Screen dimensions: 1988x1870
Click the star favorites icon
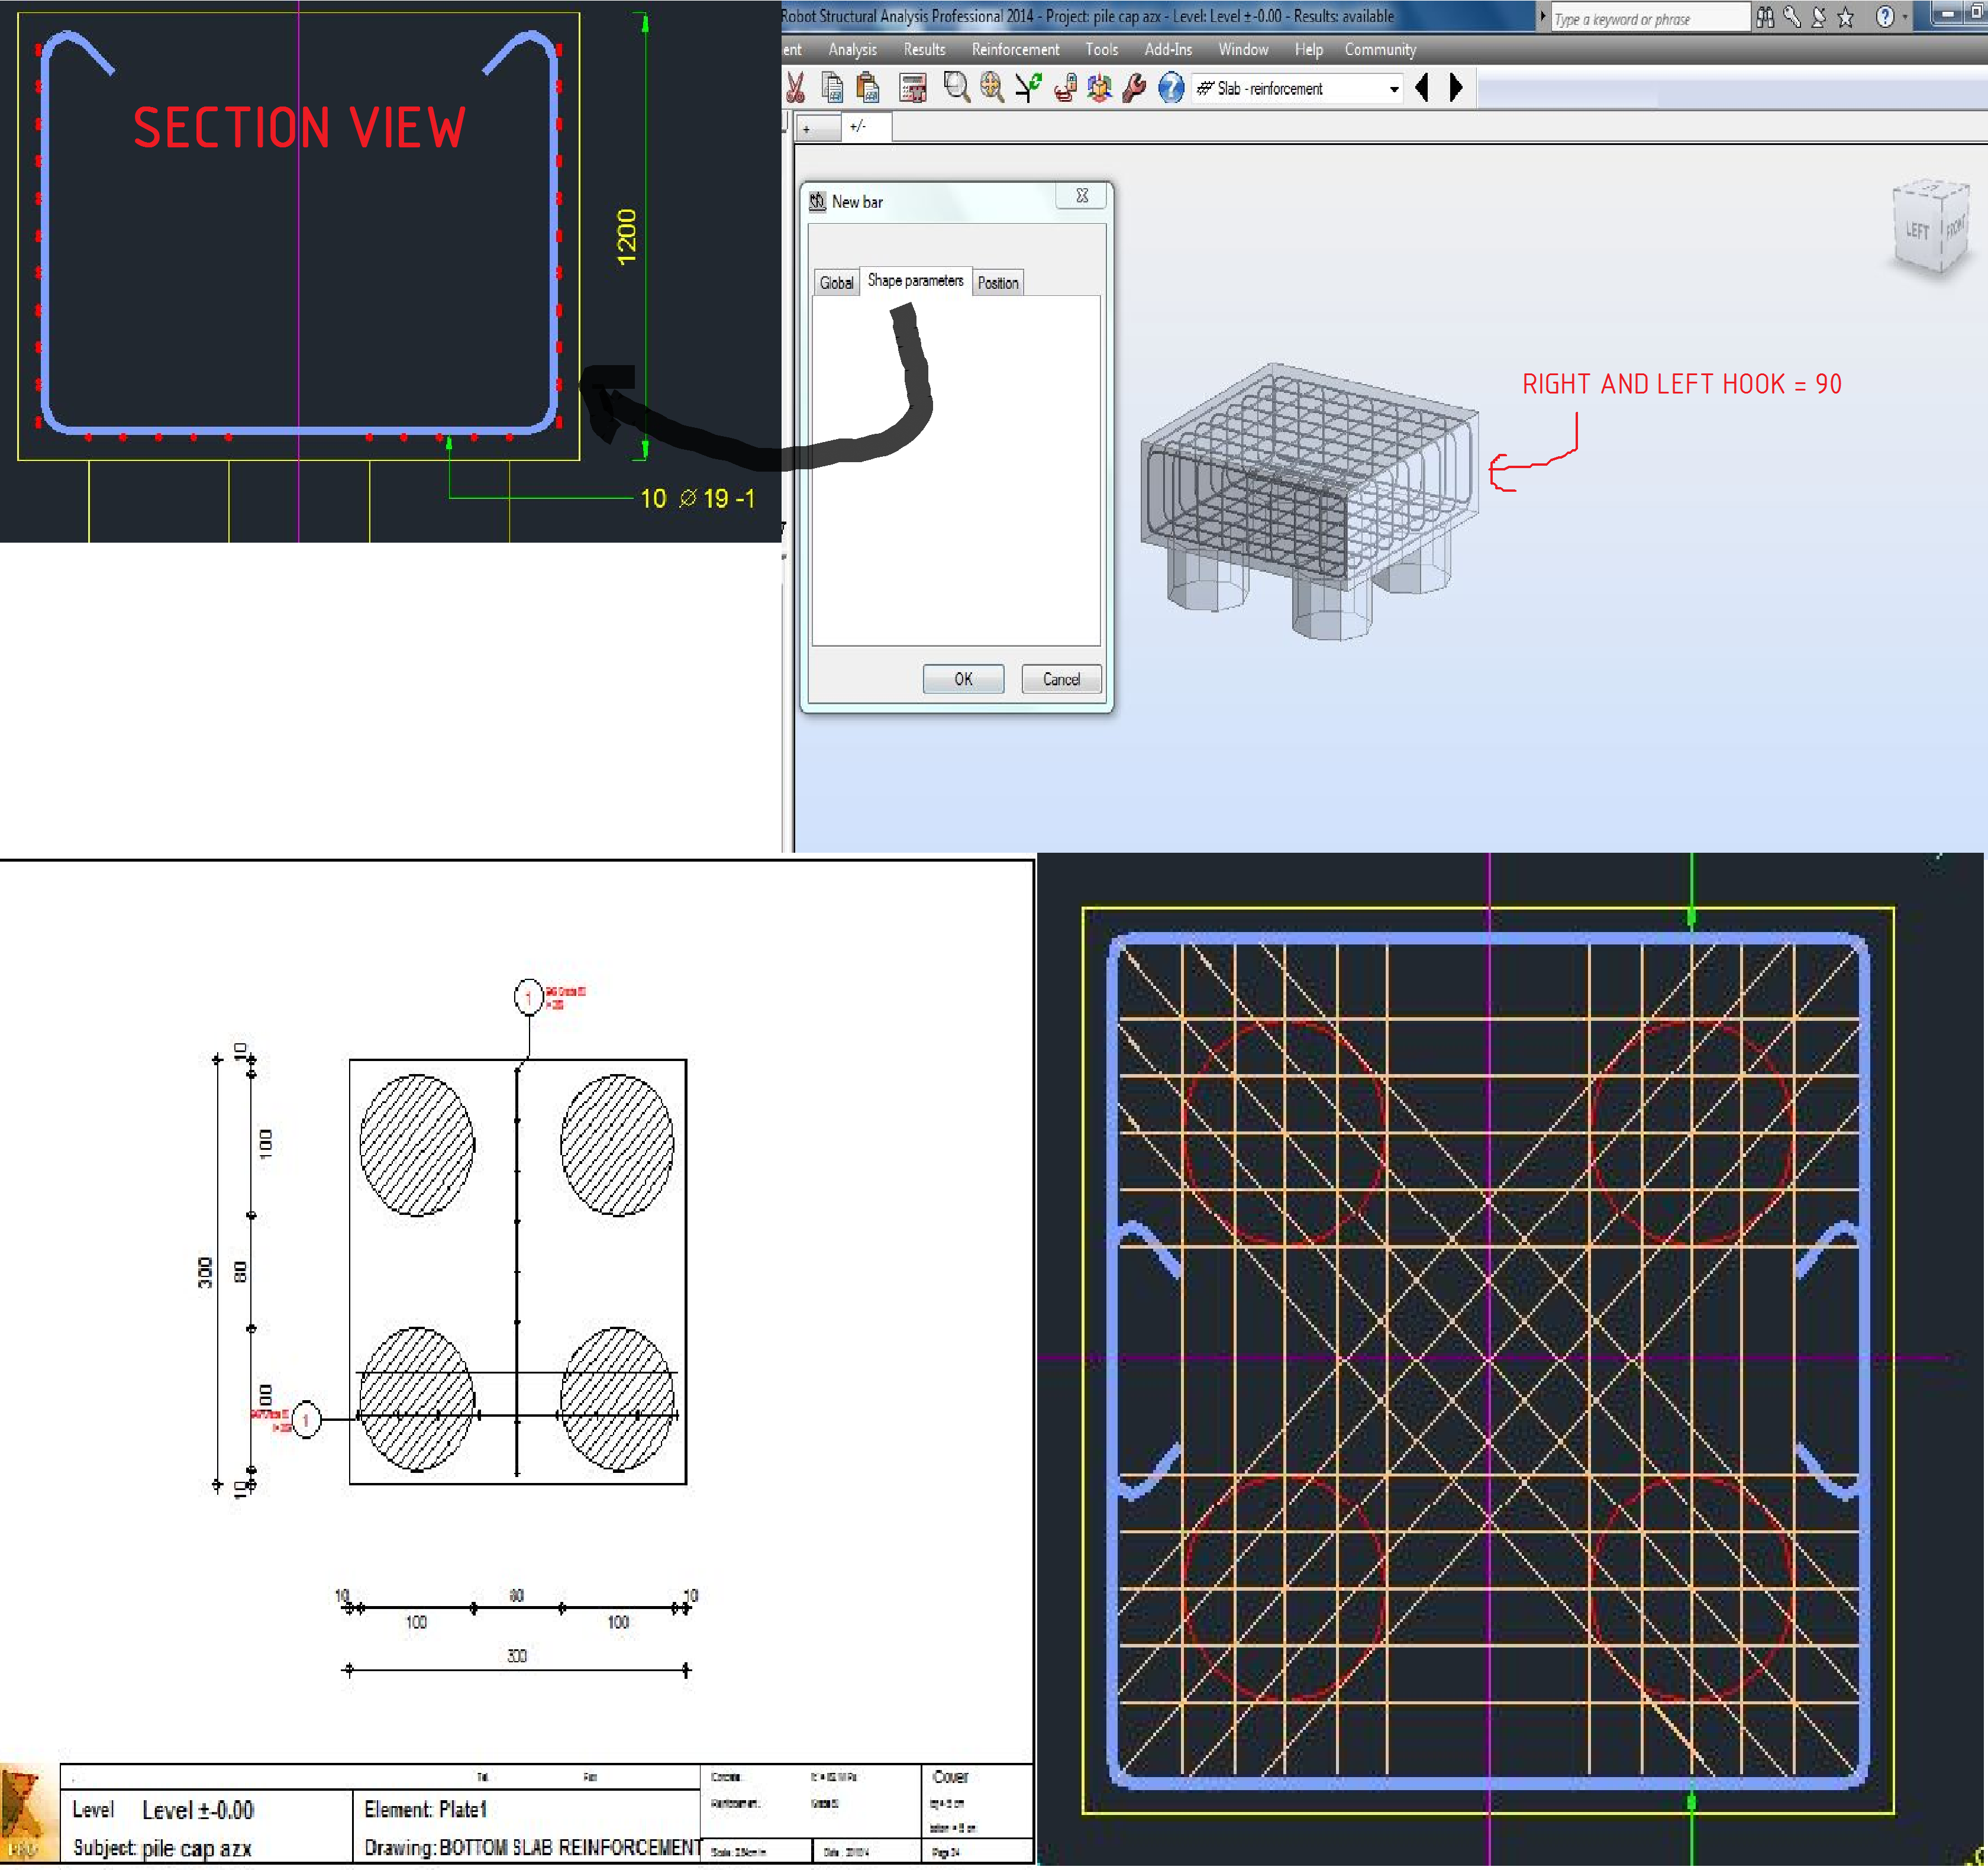coord(1846,17)
